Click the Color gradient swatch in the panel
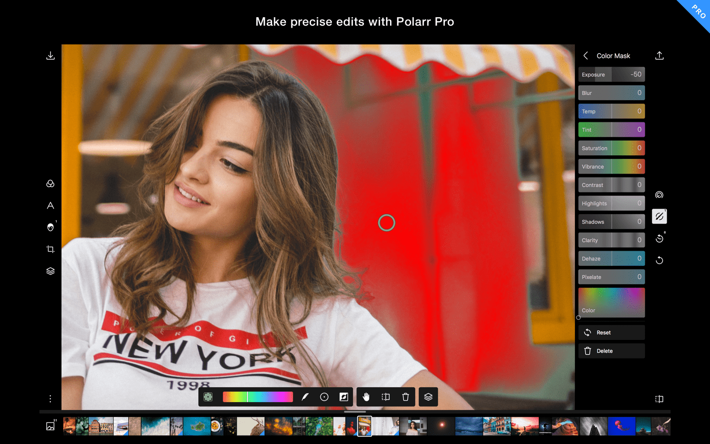 [x=611, y=302]
